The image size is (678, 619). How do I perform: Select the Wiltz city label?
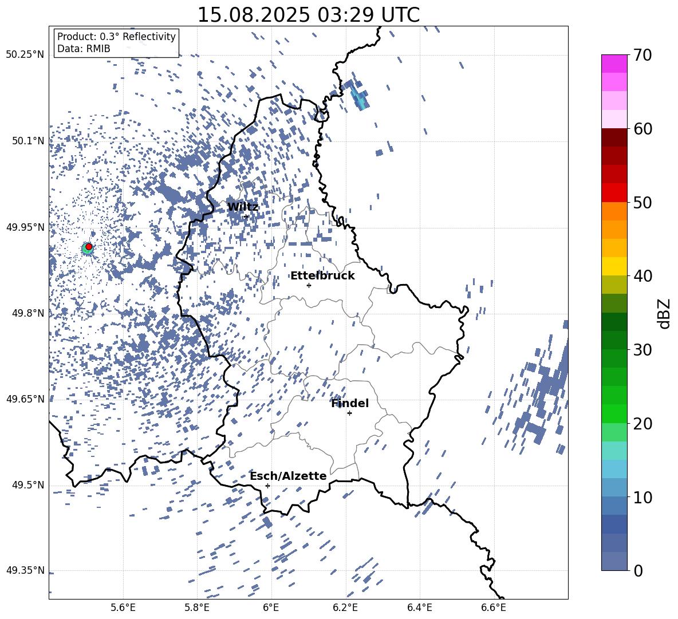pyautogui.click(x=243, y=207)
